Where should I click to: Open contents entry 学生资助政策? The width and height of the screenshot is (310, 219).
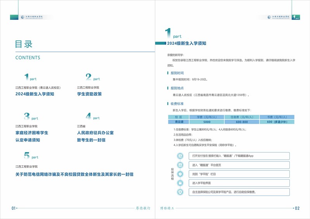coord(89,94)
